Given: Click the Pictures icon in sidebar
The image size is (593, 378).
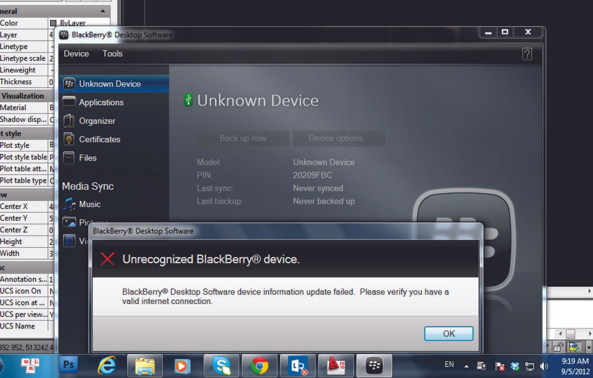Looking at the screenshot, I should (69, 222).
